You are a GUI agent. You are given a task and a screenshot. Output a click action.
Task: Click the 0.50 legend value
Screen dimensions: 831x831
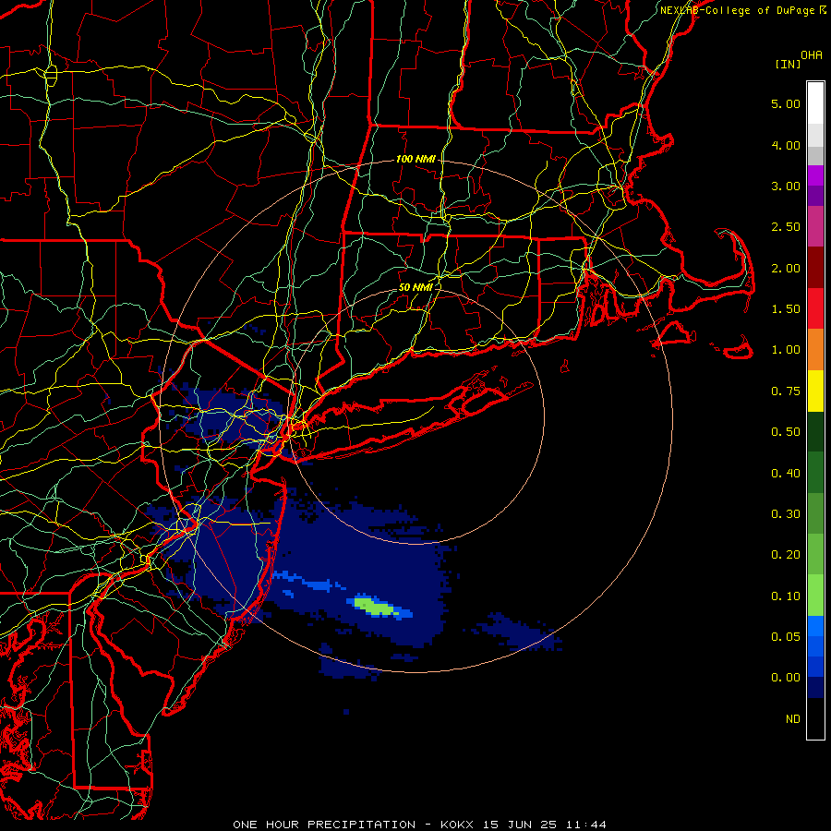click(786, 432)
